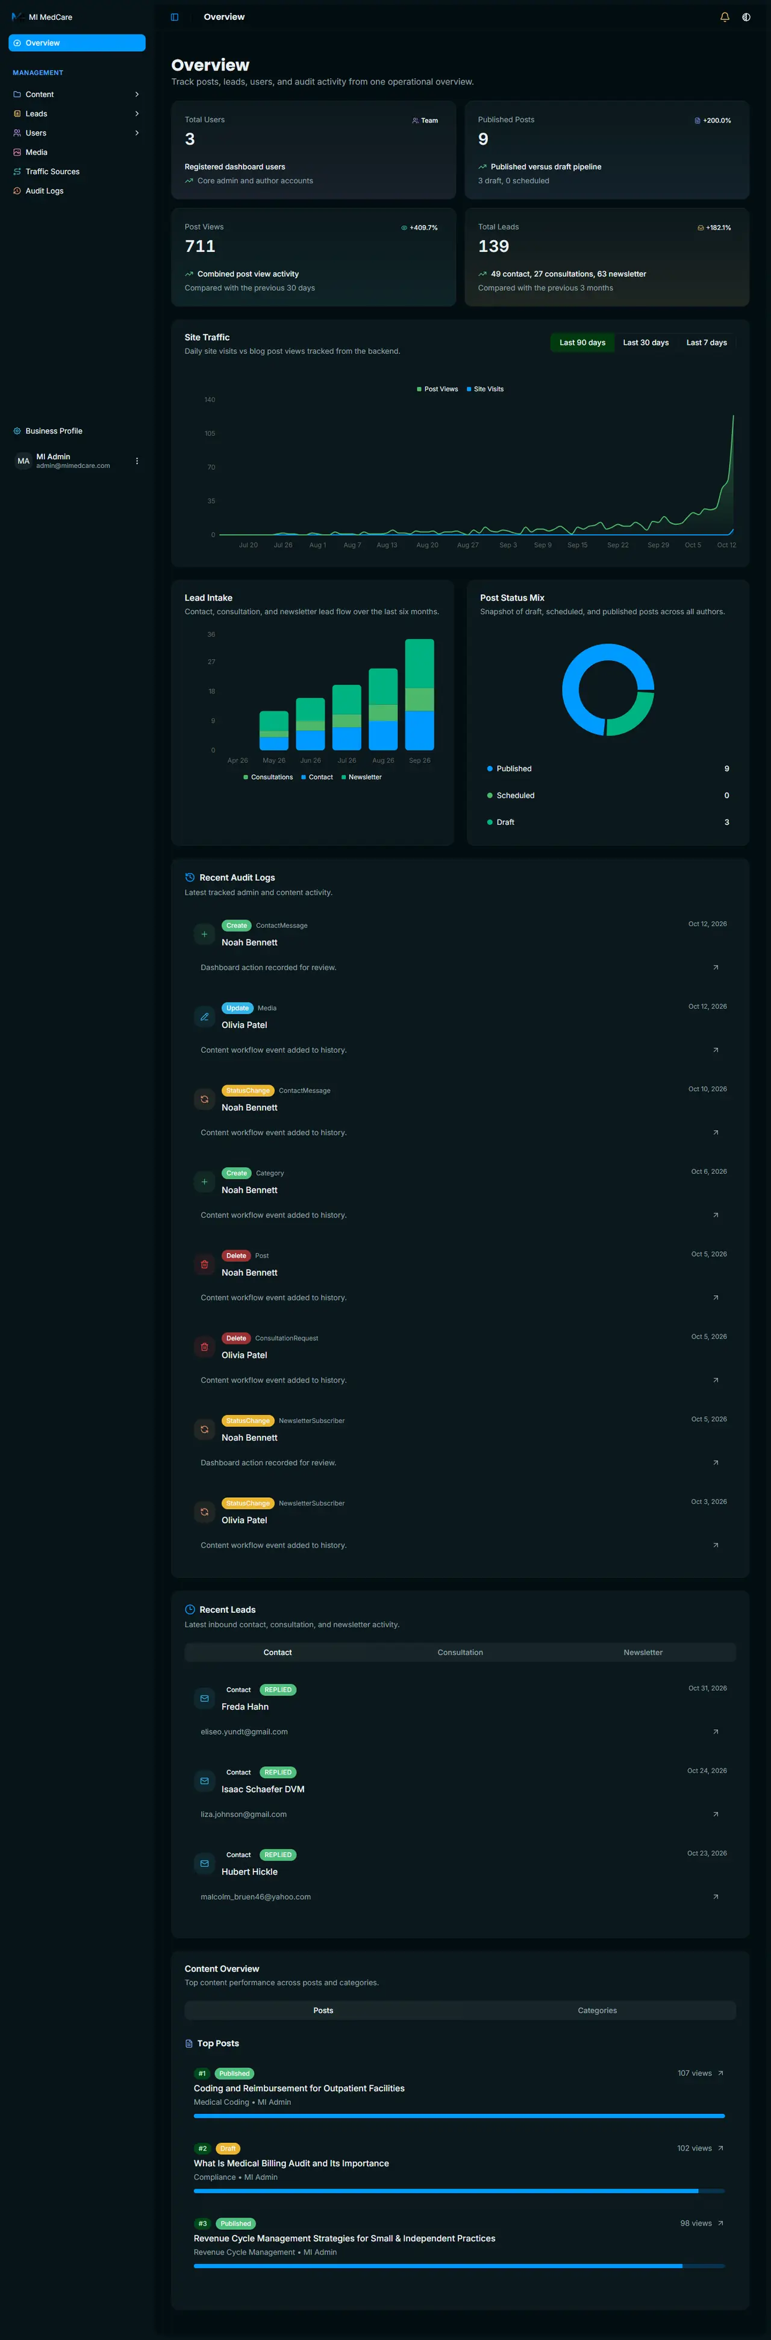Screen dimensions: 771x2340
Task: Show Last 7 days traffic
Action: pyautogui.click(x=707, y=342)
